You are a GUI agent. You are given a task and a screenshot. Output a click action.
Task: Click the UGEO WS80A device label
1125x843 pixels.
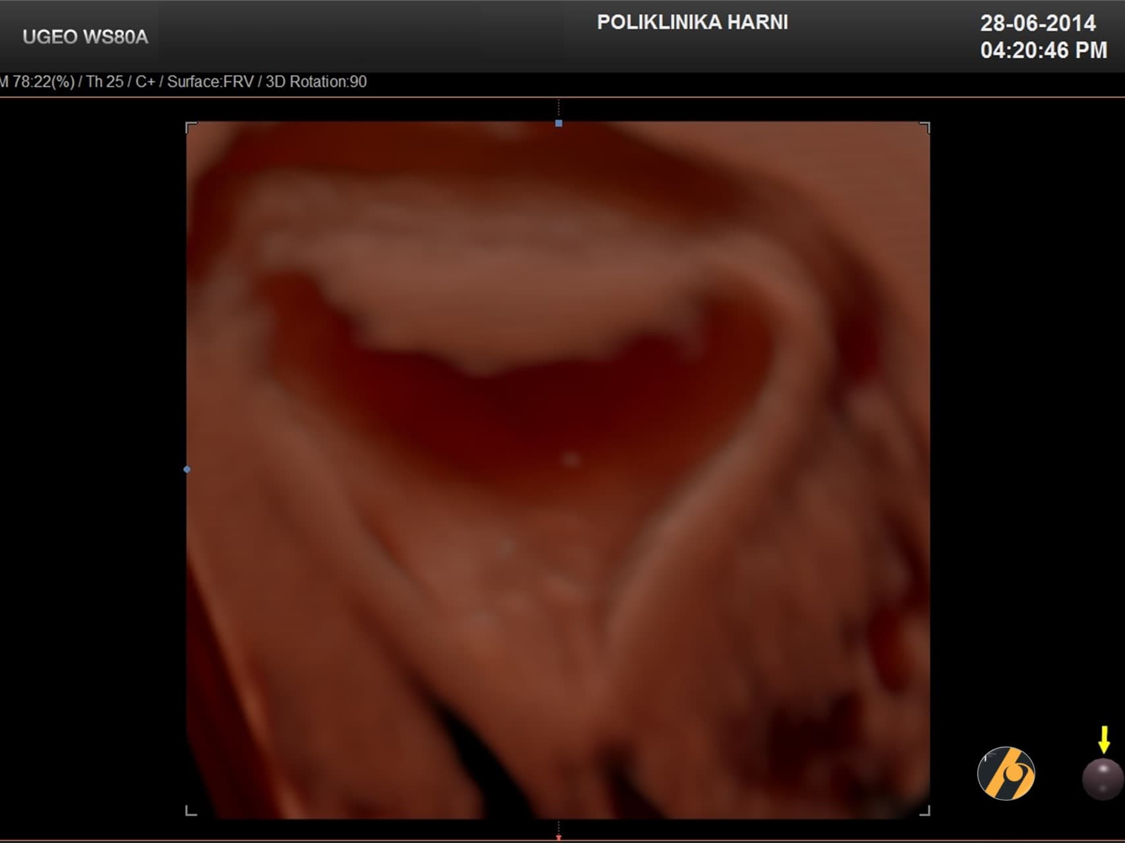pos(85,38)
